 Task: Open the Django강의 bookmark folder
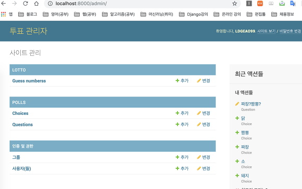tap(193, 14)
